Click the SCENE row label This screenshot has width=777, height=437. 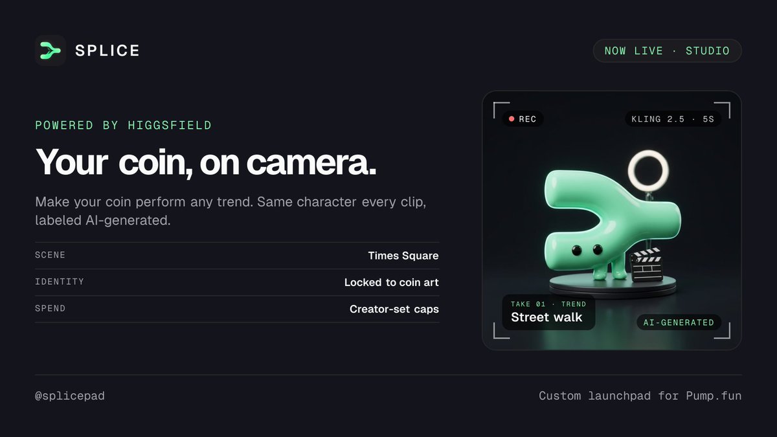click(x=51, y=255)
